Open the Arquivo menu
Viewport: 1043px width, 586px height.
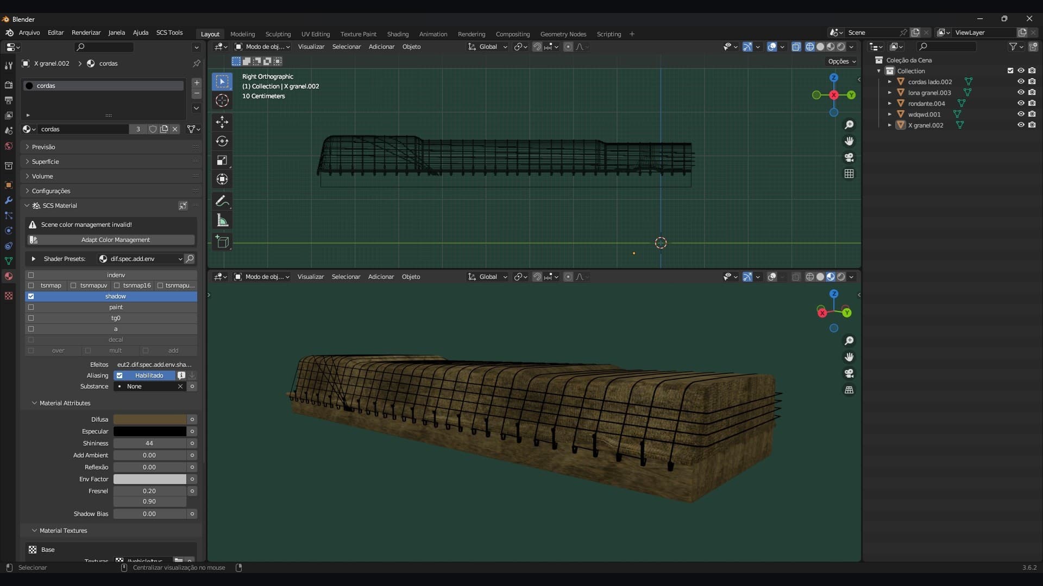(29, 33)
